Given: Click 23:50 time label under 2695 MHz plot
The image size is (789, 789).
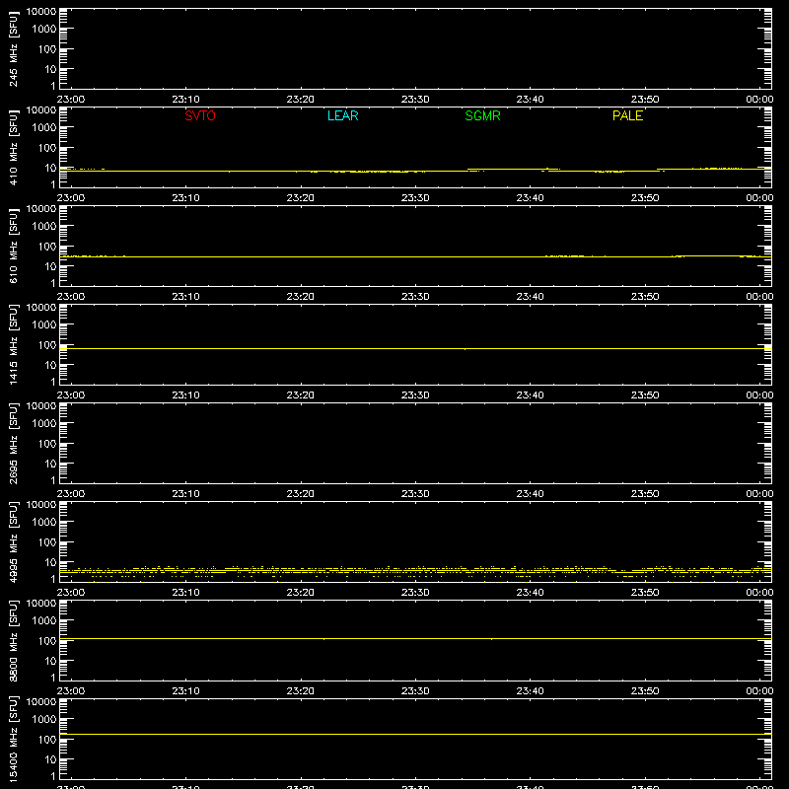Looking at the screenshot, I should [x=645, y=494].
